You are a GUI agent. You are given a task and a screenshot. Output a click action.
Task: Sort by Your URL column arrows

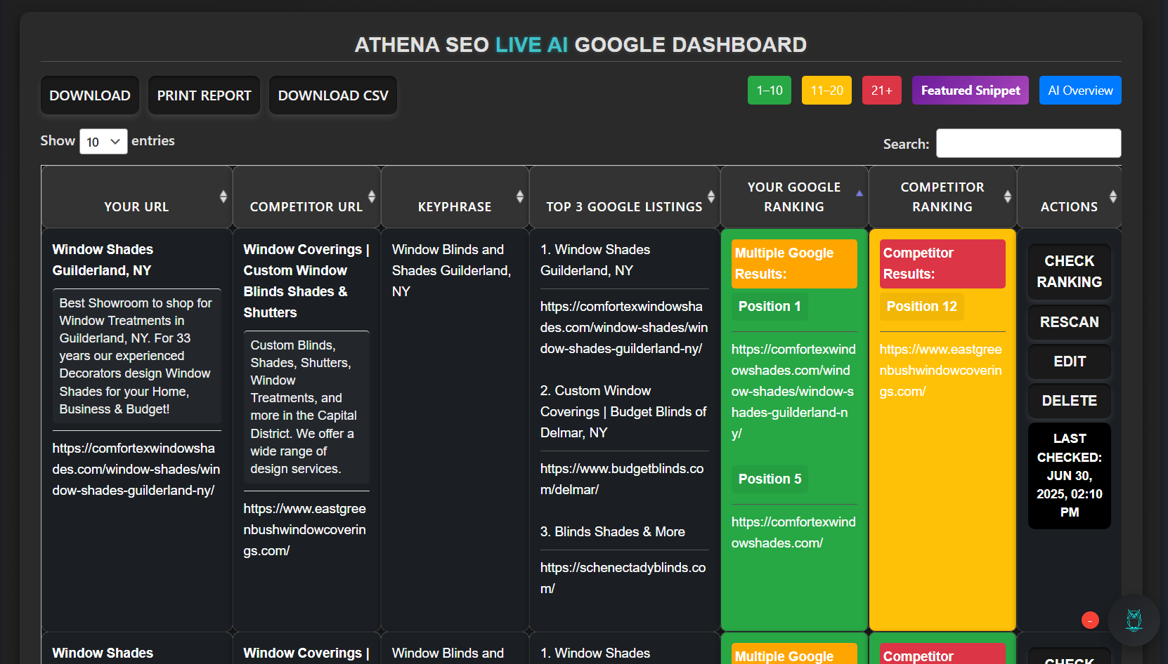pyautogui.click(x=223, y=197)
